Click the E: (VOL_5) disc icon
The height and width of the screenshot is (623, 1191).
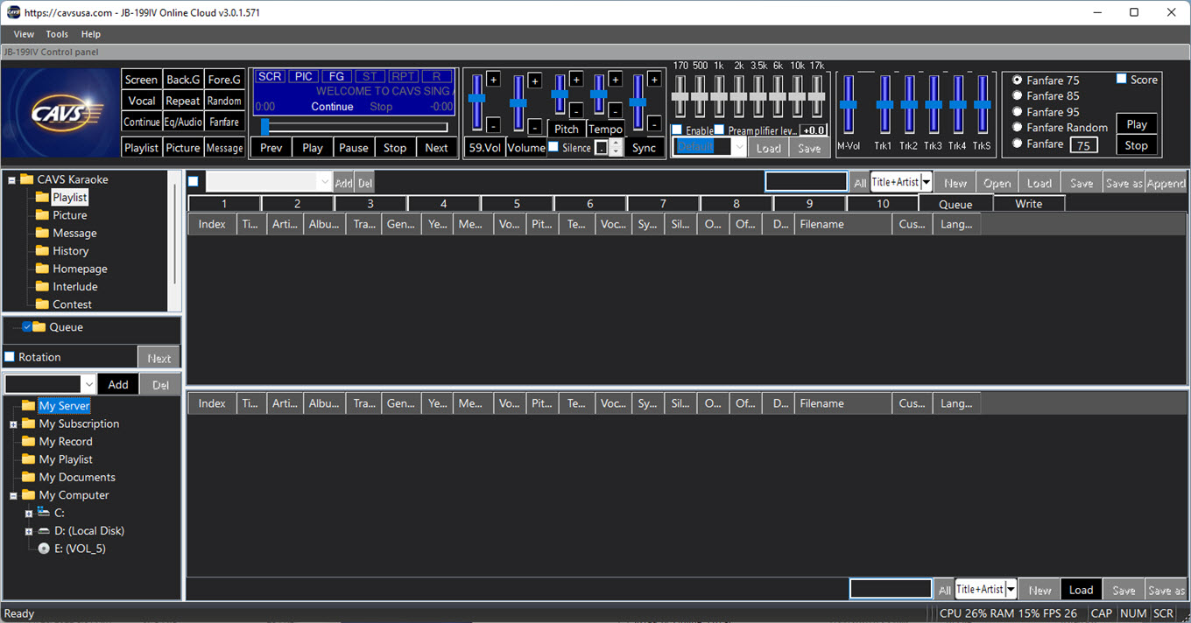pyautogui.click(x=44, y=549)
